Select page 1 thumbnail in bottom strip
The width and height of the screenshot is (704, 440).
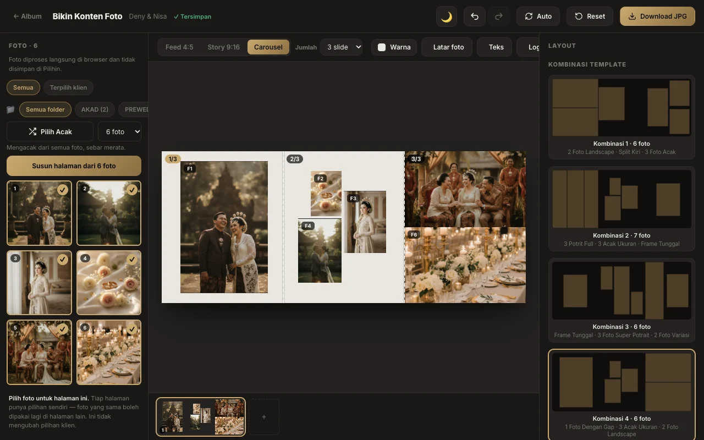click(201, 417)
